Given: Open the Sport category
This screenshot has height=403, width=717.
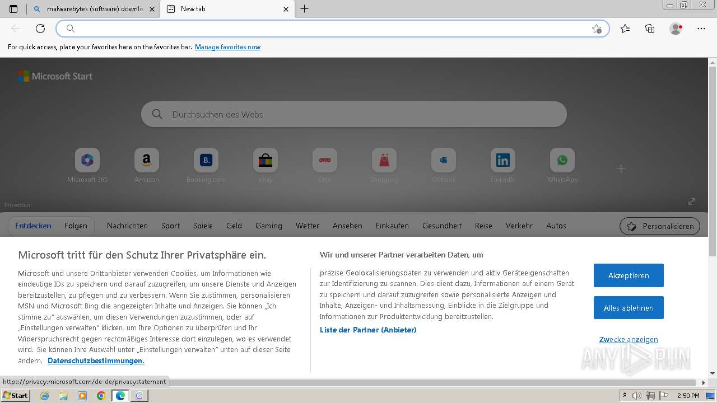Looking at the screenshot, I should pos(170,226).
